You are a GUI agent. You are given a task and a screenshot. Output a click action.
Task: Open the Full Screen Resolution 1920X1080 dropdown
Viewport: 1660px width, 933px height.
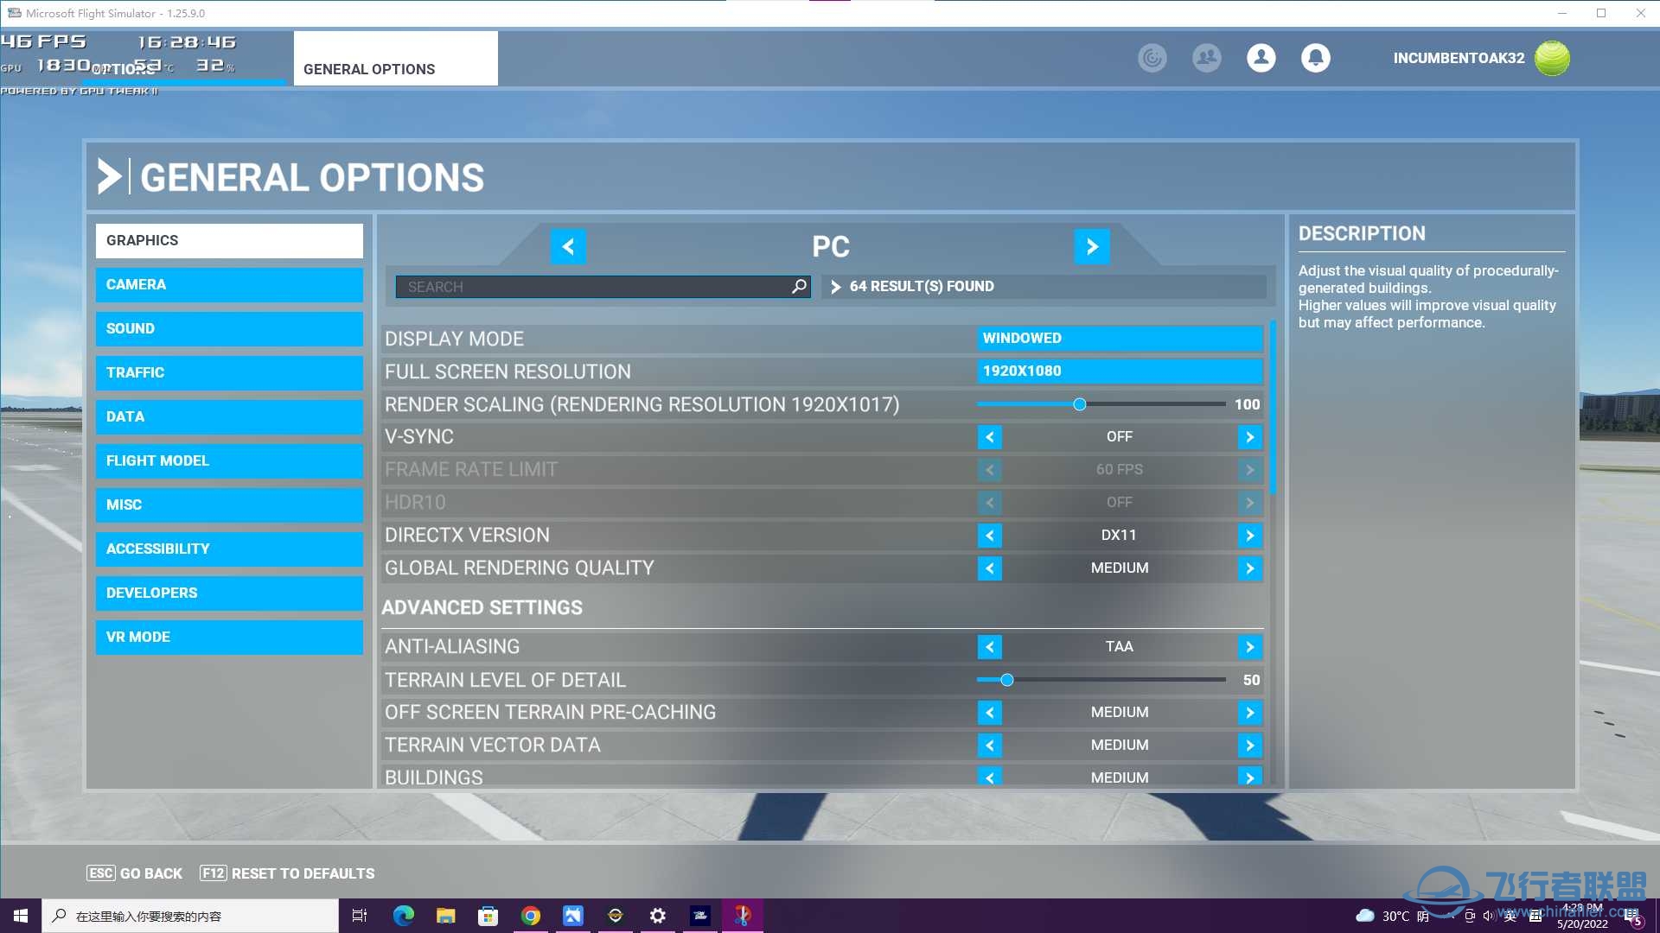click(1120, 371)
